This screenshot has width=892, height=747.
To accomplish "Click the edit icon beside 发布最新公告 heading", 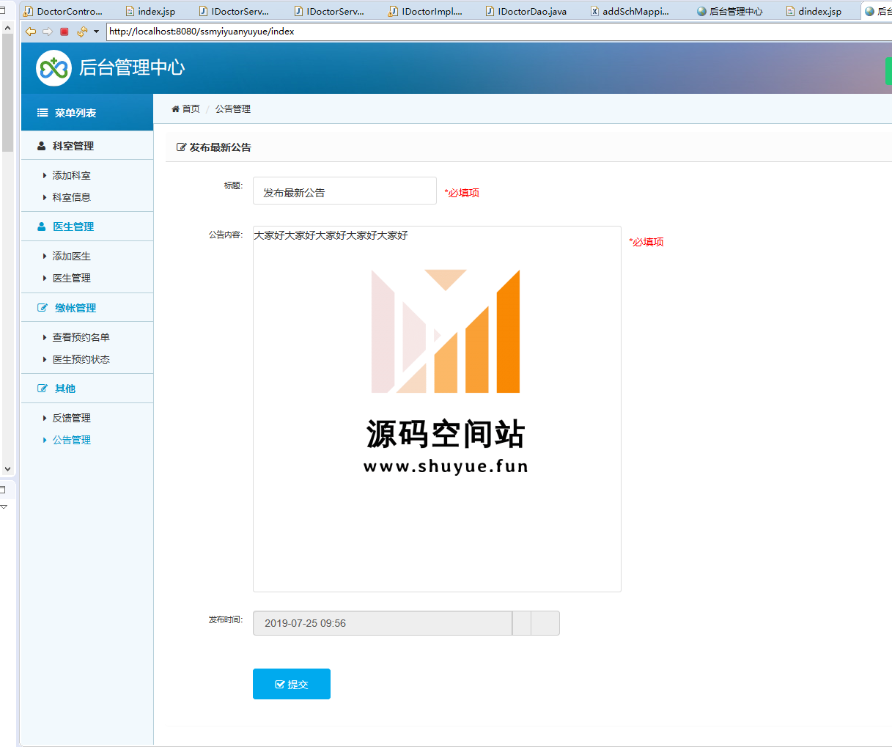I will 181,147.
